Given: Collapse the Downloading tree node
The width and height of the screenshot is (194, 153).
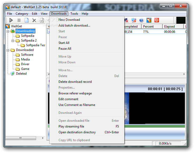Looking at the screenshot, I should (x=8, y=31).
